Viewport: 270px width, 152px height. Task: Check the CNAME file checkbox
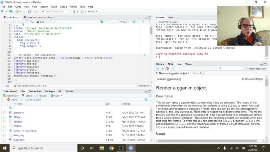pos(5,126)
